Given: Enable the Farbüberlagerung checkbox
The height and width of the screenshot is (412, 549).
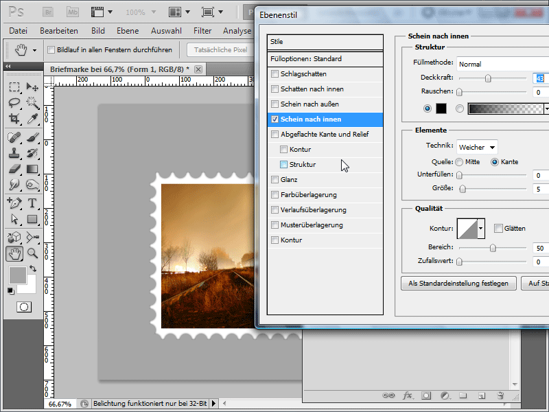Looking at the screenshot, I should [275, 195].
